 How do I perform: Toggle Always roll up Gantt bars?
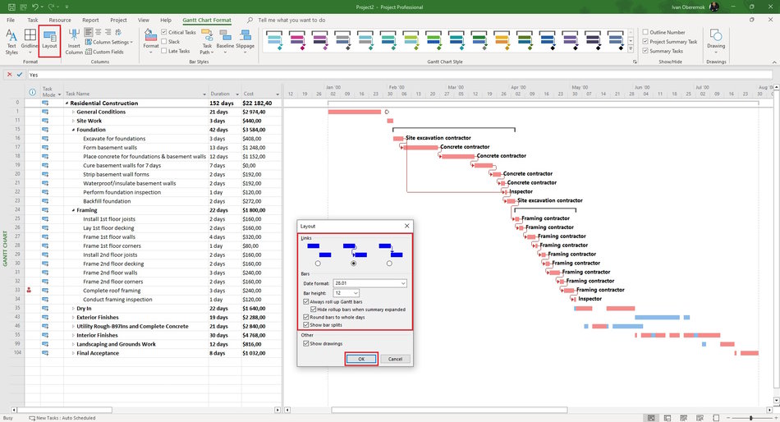point(306,301)
